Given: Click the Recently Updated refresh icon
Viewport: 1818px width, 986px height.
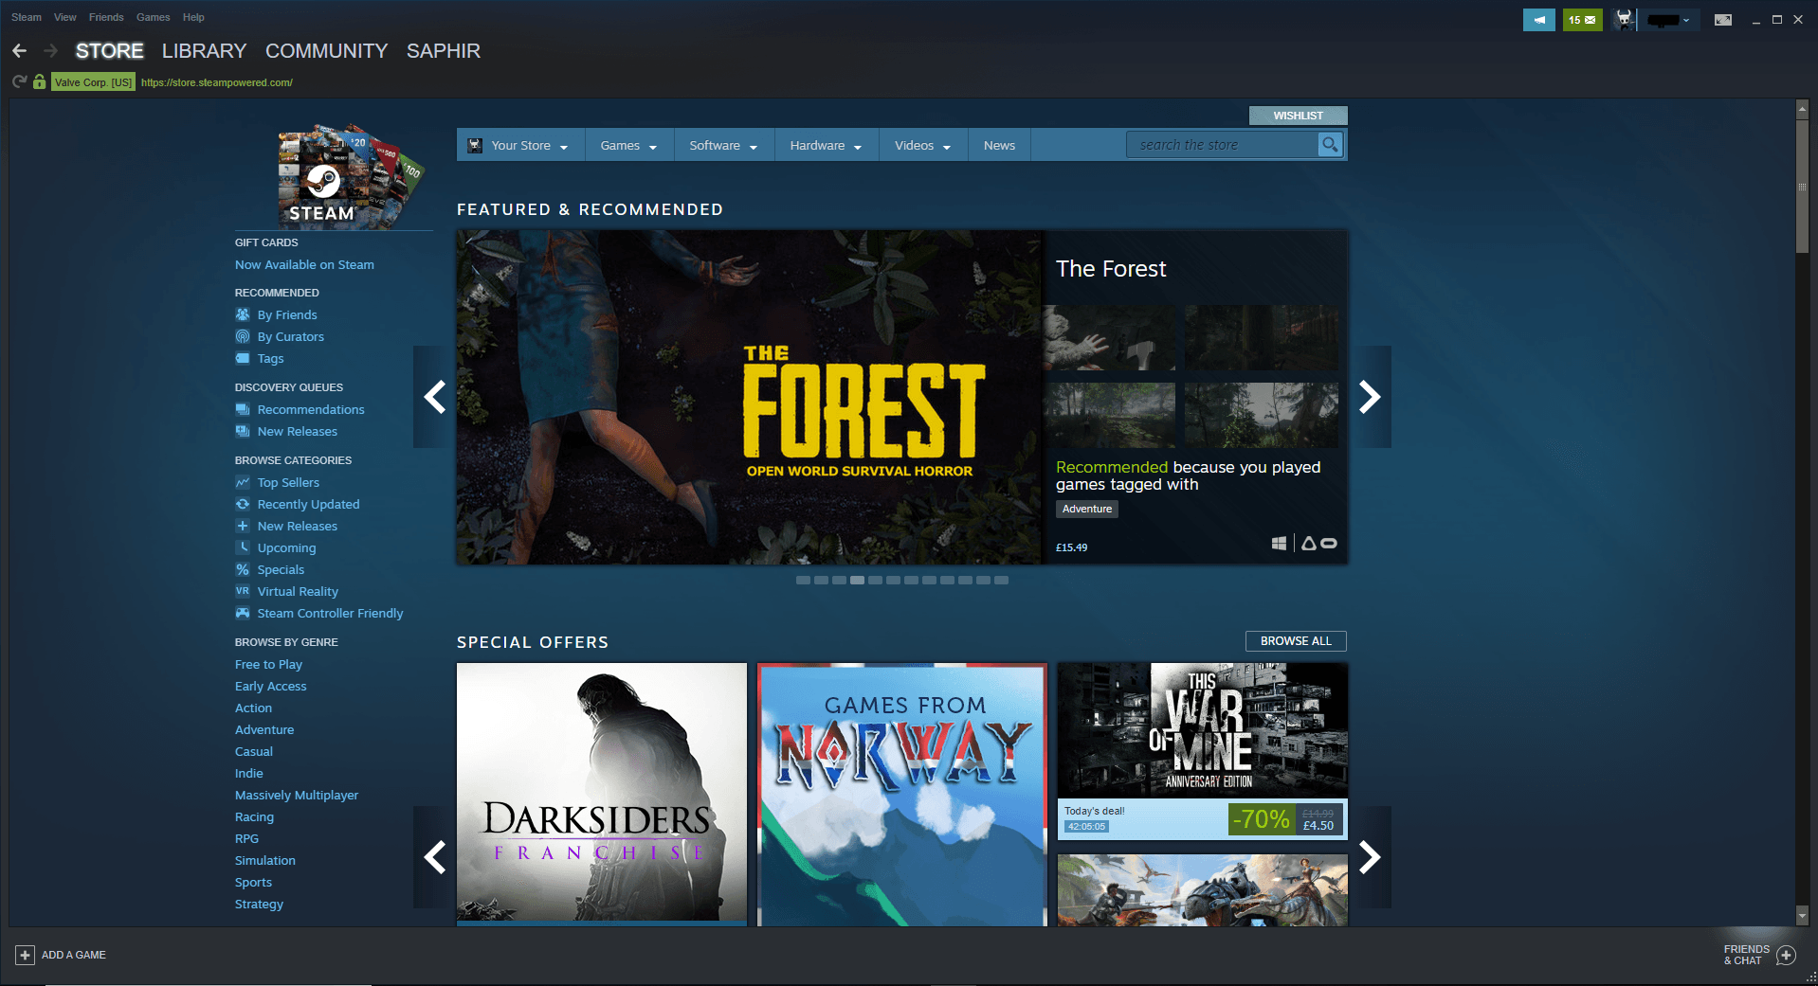Looking at the screenshot, I should click(x=243, y=504).
